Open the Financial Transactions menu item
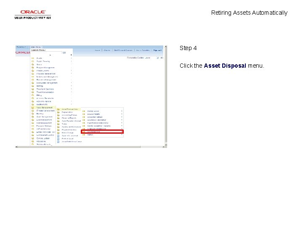Screen dimensions: 303x227 coord(97,129)
